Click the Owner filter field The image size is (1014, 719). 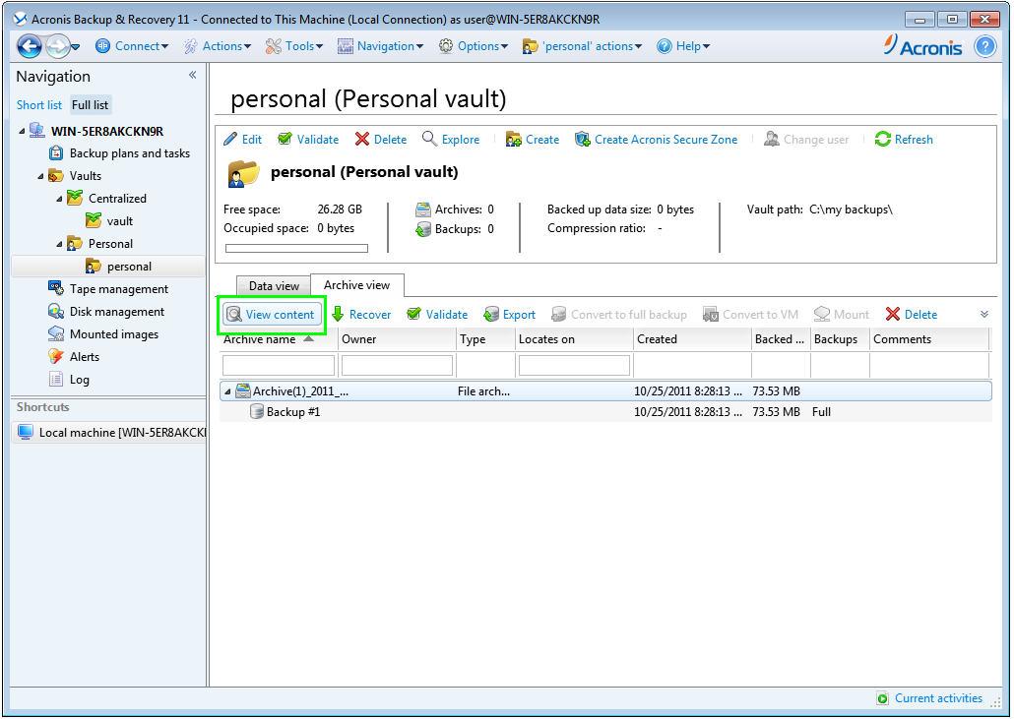[397, 365]
